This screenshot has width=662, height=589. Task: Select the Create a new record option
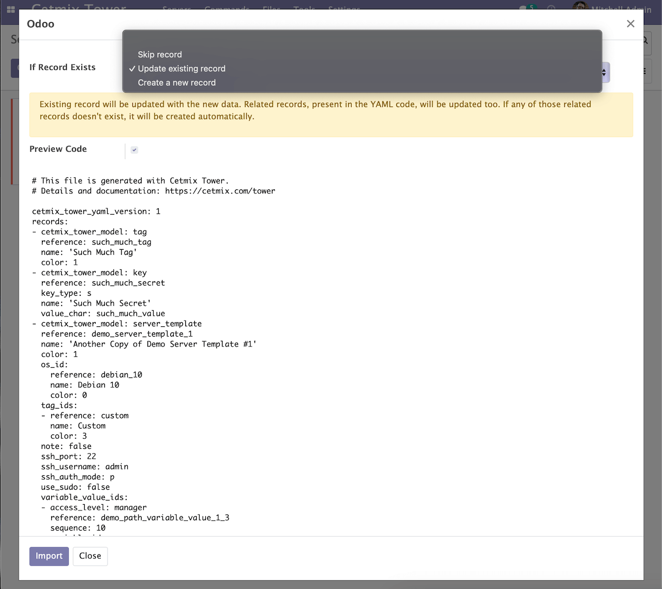176,82
